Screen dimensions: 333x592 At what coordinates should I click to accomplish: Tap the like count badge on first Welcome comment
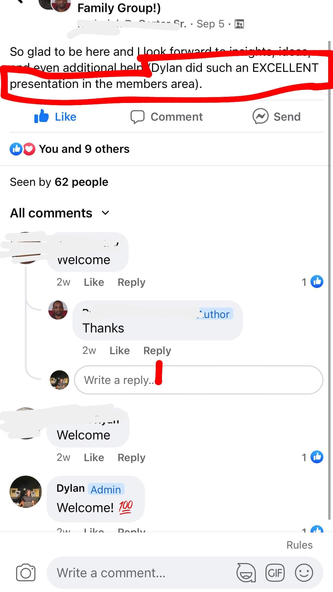tap(312, 282)
